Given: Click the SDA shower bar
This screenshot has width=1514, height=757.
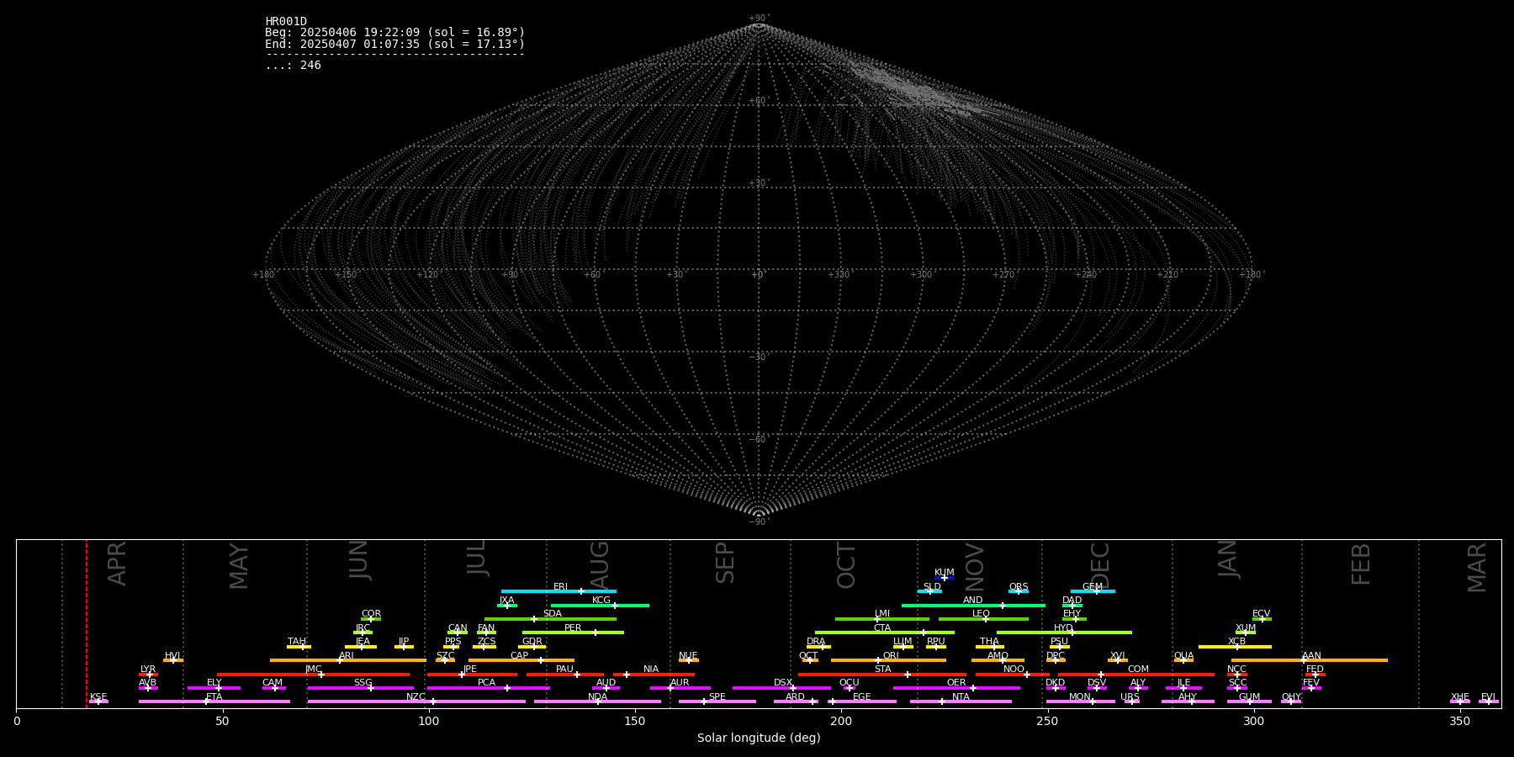Looking at the screenshot, I should [550, 619].
